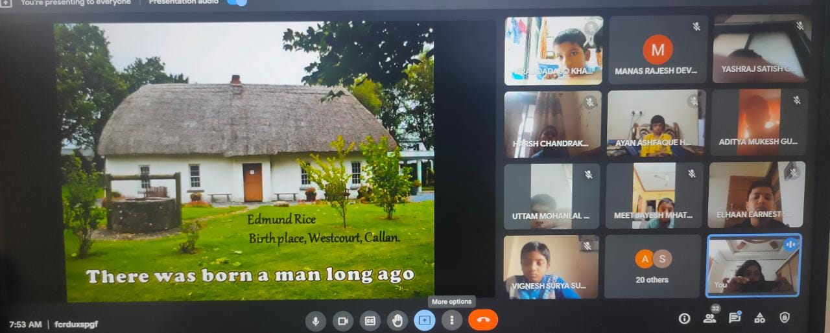830x333 pixels.
Task: Select Manas Rajesh participant tile
Action: click(x=658, y=51)
